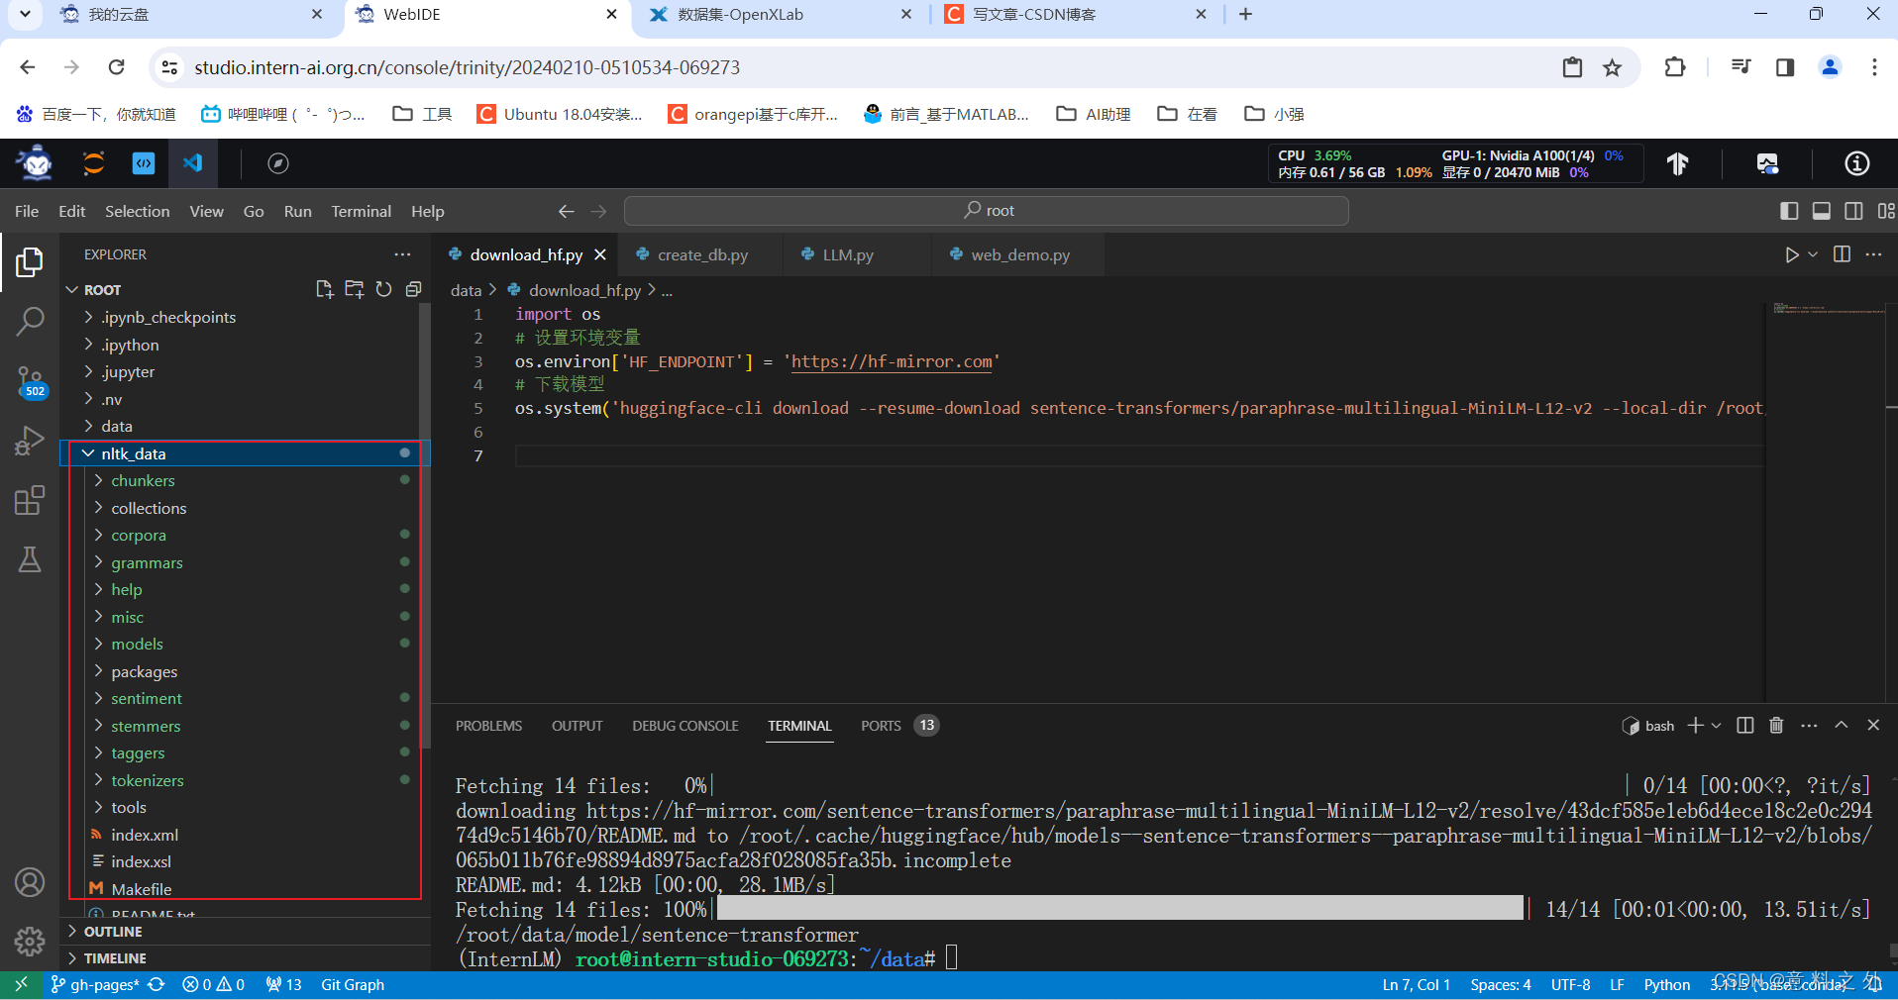Toggle the bottom panel layout button

[1822, 211]
